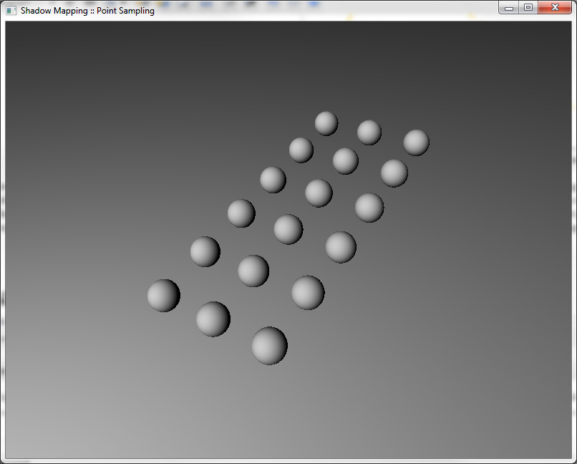Select the sphere just above-right of the leftmost sphere

pyautogui.click(x=205, y=251)
